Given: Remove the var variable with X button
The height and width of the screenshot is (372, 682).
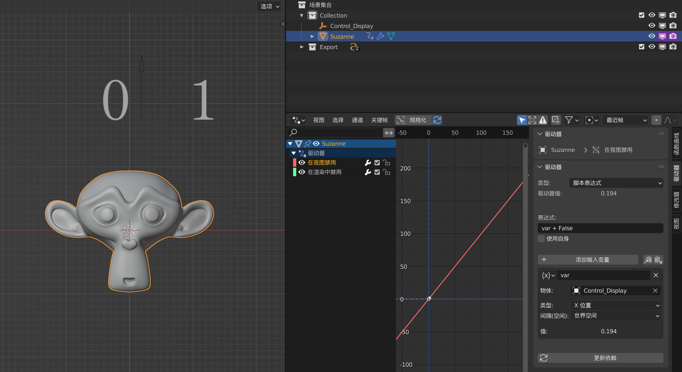Looking at the screenshot, I should pos(656,275).
